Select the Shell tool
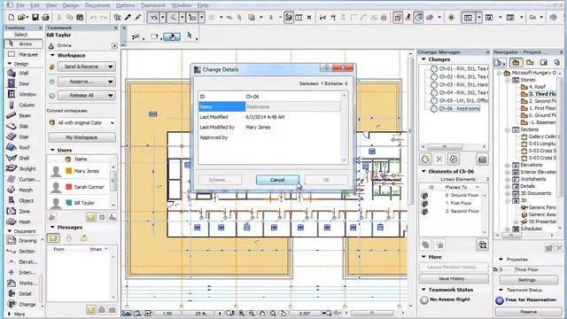 point(23,158)
